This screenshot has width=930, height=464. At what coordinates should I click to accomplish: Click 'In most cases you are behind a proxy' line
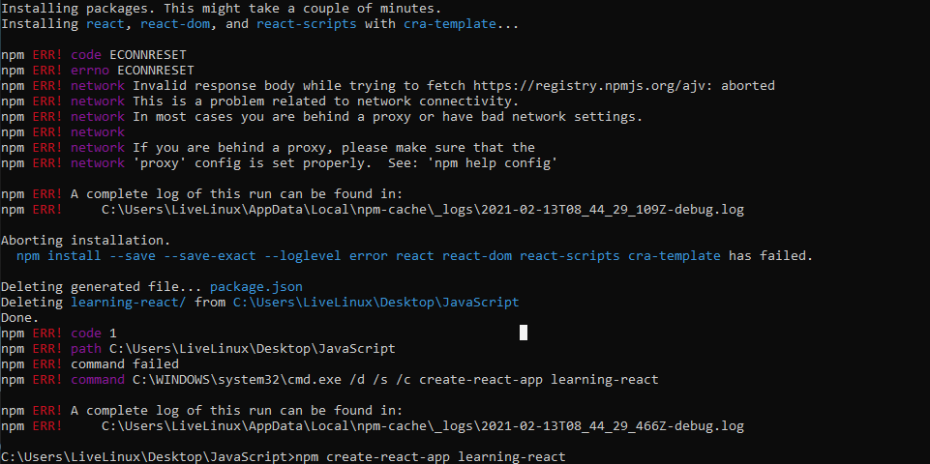pos(322,117)
